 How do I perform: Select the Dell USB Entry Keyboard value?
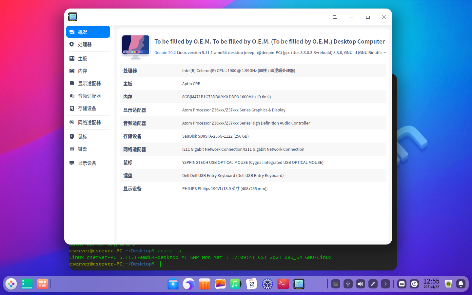click(233, 175)
